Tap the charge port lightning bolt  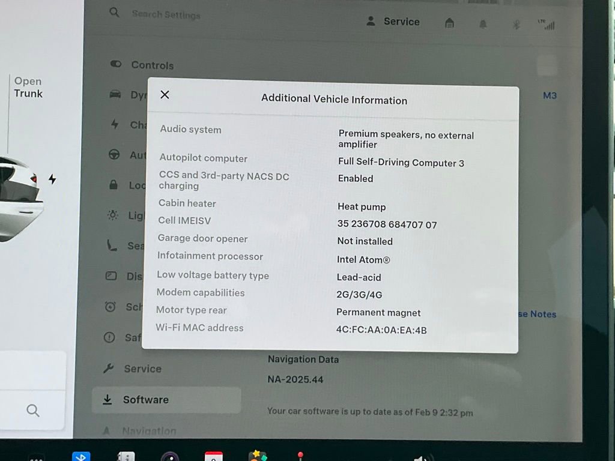point(52,179)
